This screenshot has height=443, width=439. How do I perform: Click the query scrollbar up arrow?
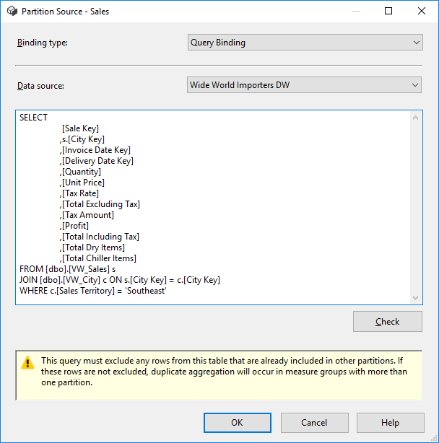(415, 118)
